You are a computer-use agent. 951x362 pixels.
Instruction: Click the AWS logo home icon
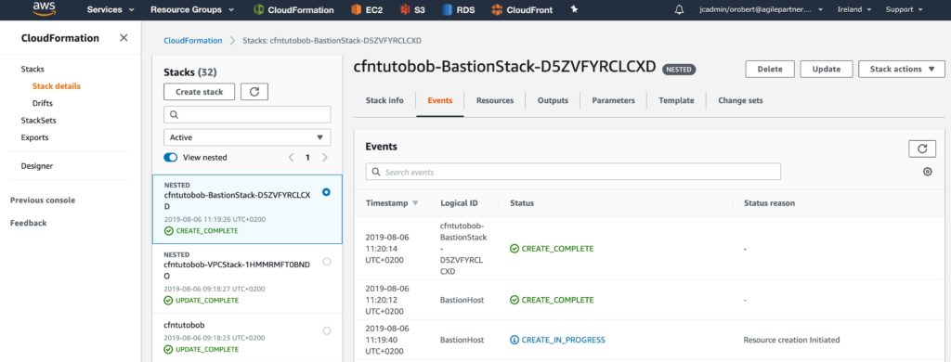click(x=45, y=8)
